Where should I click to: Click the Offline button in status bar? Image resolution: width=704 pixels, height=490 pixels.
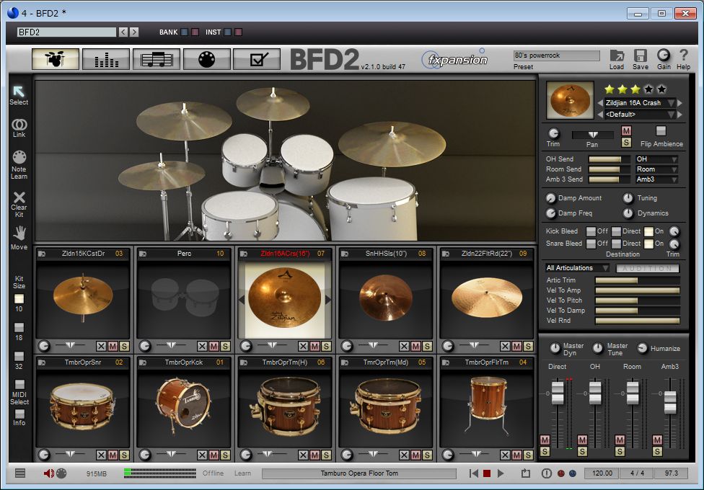pyautogui.click(x=213, y=473)
